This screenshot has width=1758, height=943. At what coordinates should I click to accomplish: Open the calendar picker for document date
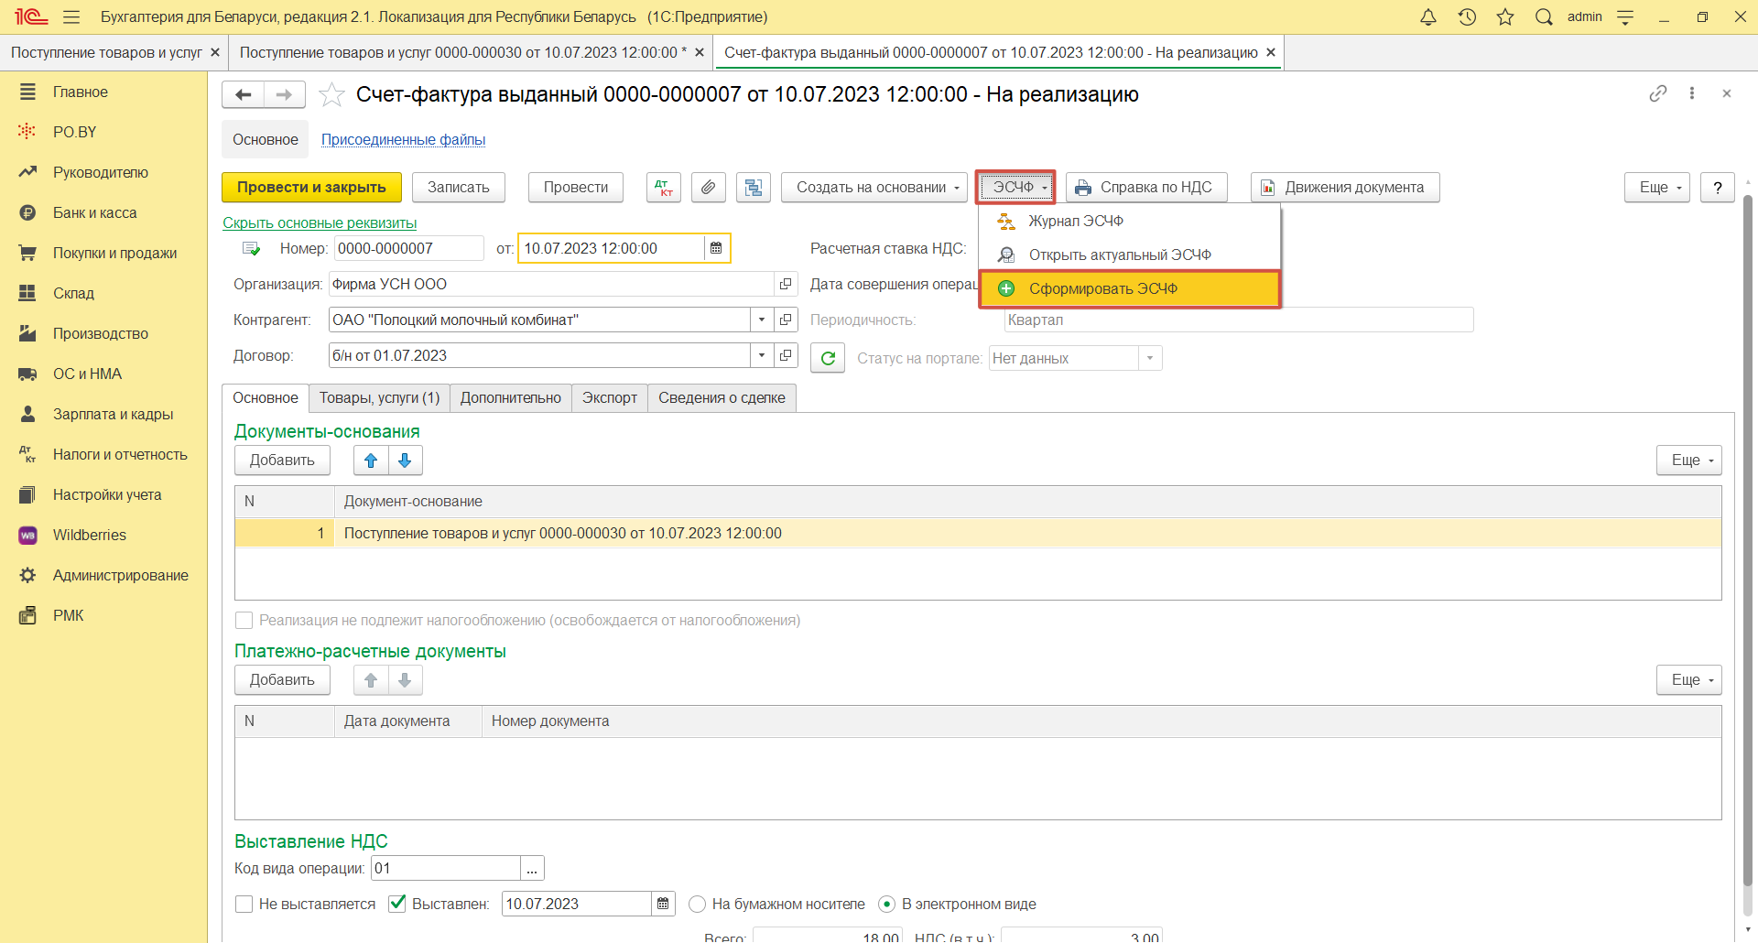pyautogui.click(x=716, y=248)
